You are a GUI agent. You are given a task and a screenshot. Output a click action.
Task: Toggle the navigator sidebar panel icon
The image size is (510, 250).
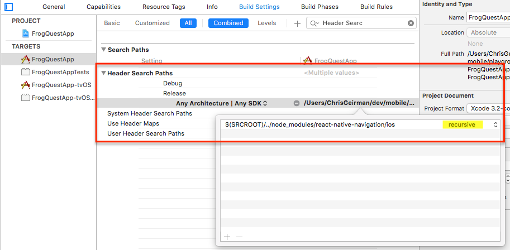click(9, 7)
